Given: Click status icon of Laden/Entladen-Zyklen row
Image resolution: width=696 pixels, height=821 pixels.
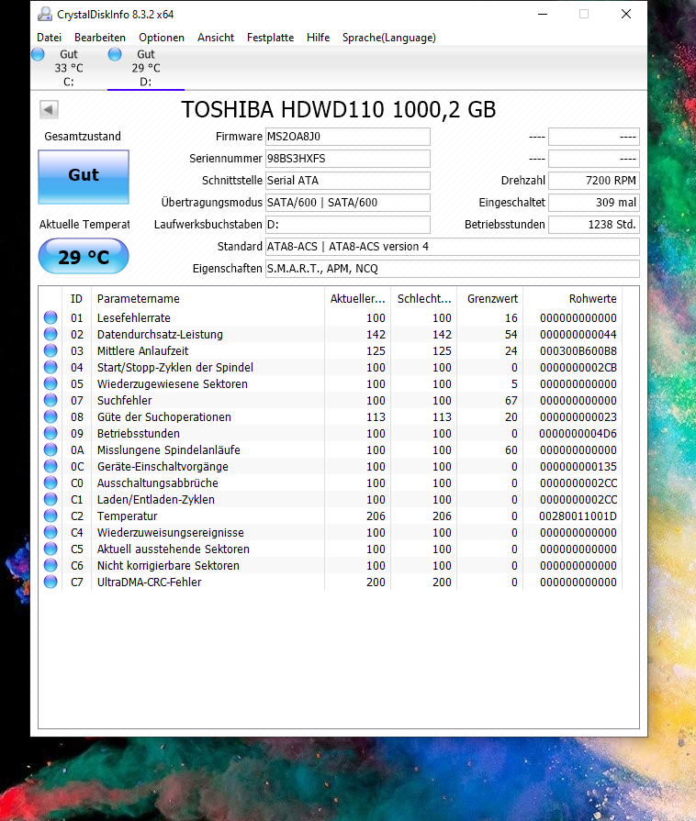Looking at the screenshot, I should (x=51, y=499).
